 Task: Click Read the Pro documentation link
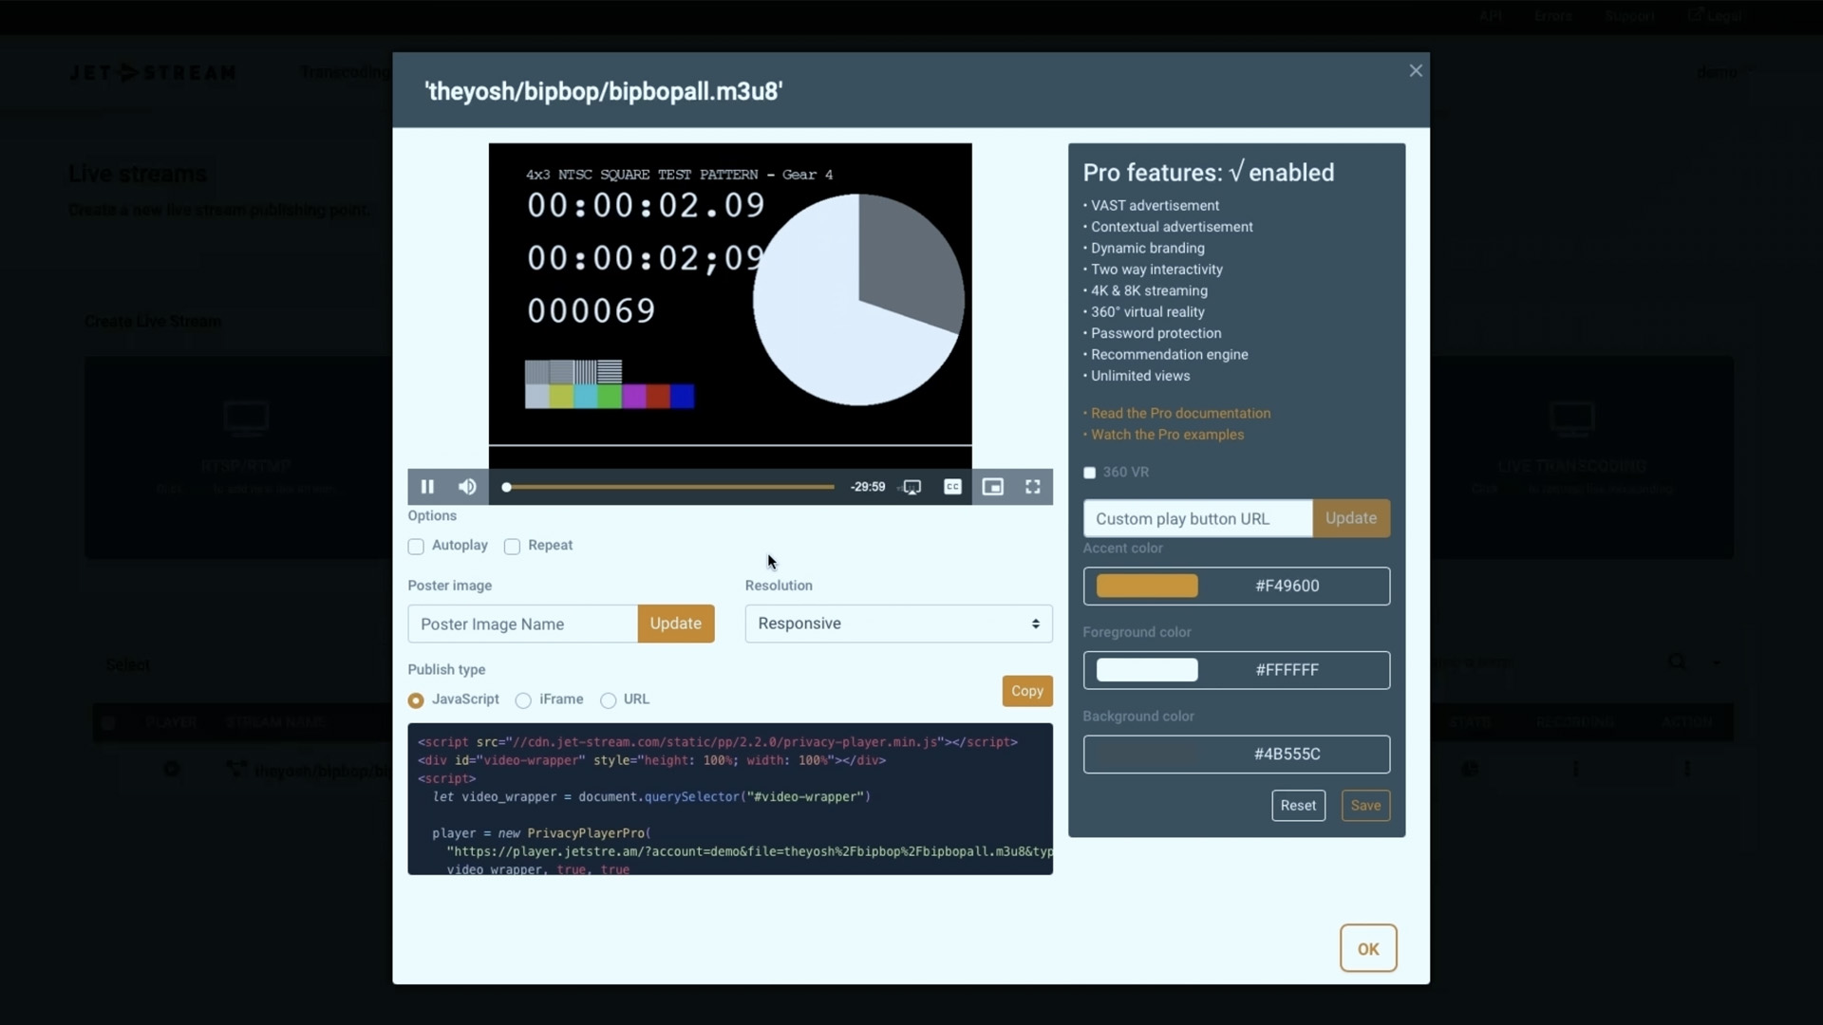coord(1180,413)
